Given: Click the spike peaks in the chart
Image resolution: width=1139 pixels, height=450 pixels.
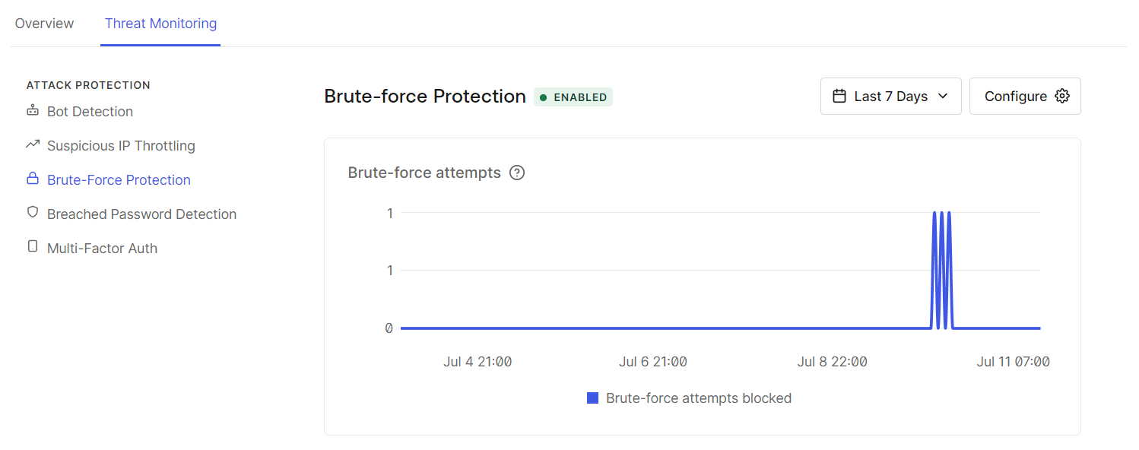Looking at the screenshot, I should click(x=941, y=214).
